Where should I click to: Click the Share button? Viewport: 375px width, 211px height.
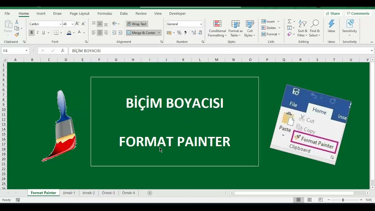tap(333, 13)
